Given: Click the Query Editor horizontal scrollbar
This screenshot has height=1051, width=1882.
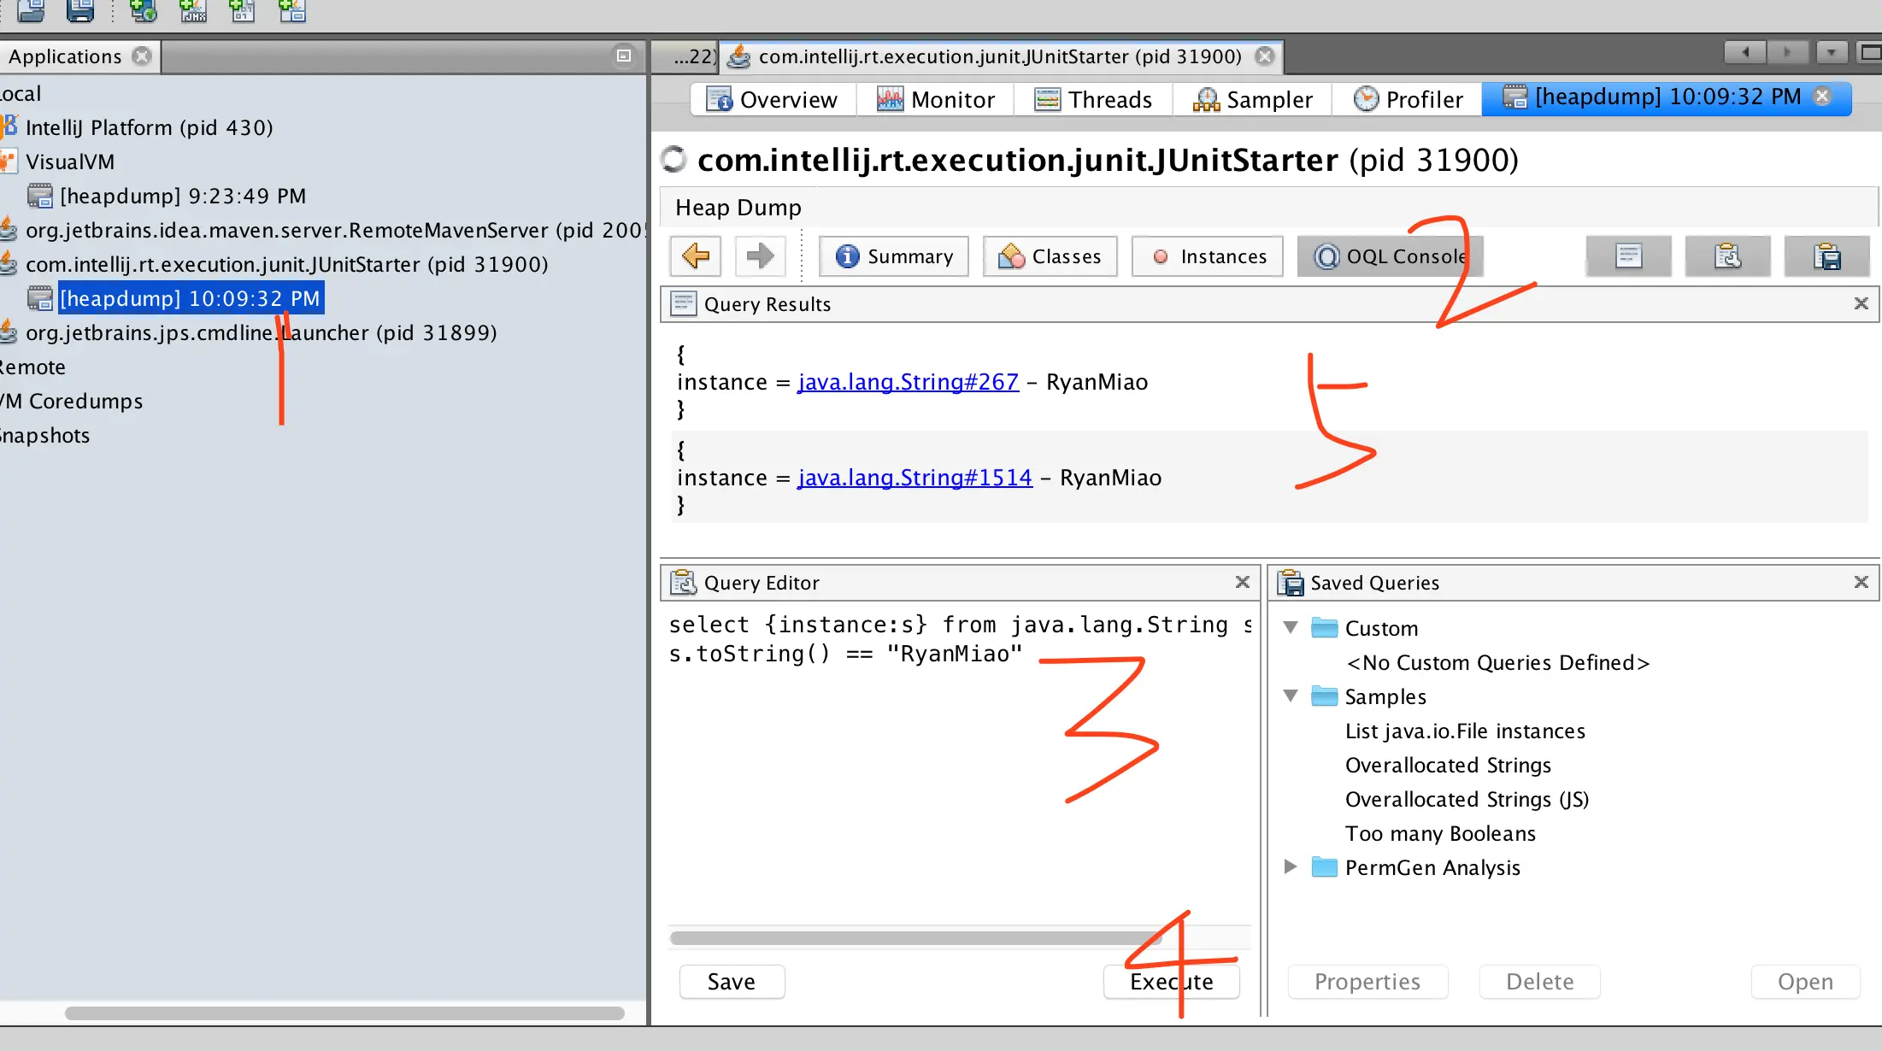Looking at the screenshot, I should click(x=915, y=938).
